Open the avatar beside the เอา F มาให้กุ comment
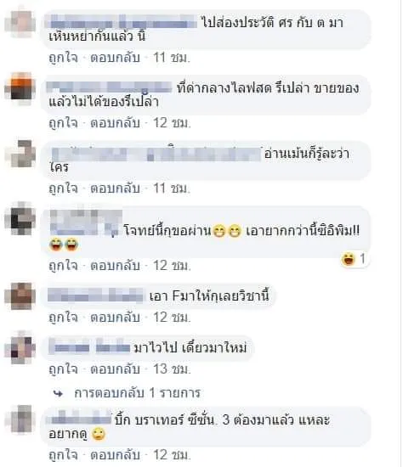This screenshot has width=403, height=467. 20,296
